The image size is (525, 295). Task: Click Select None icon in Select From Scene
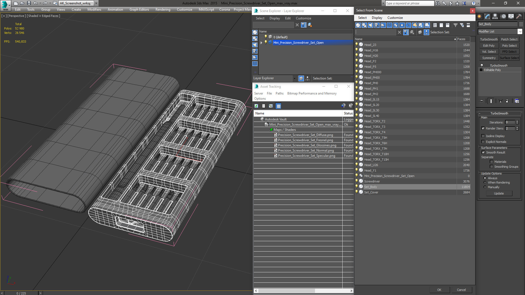click(441, 25)
